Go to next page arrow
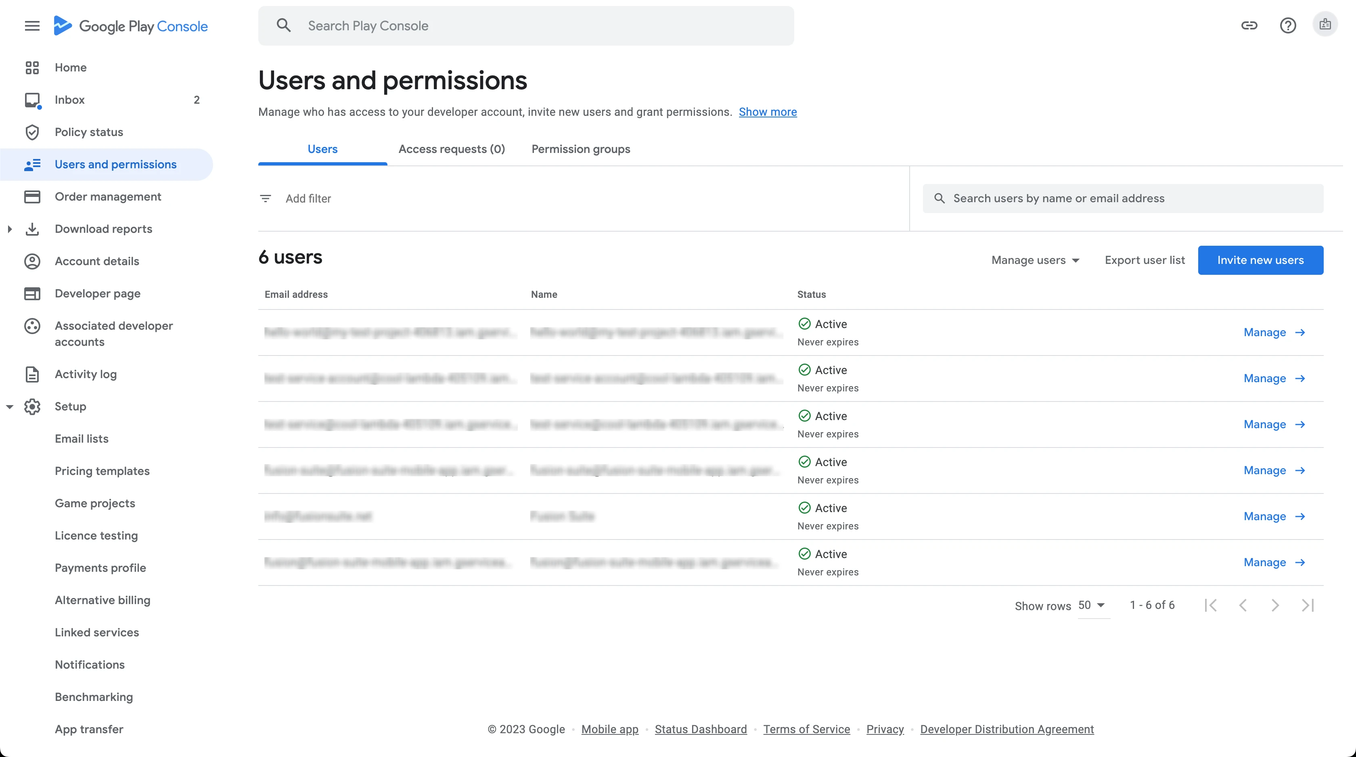1356x757 pixels. click(x=1275, y=605)
